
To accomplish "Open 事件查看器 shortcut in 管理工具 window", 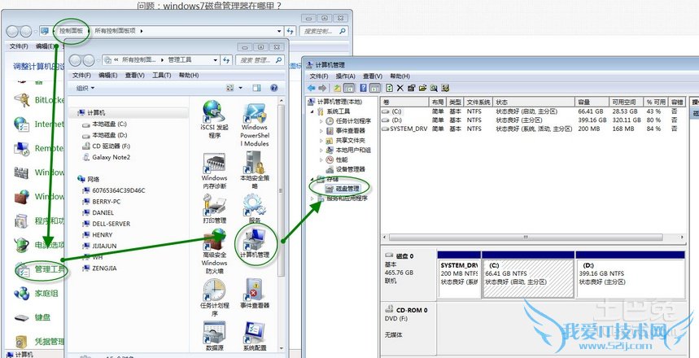I will [255, 294].
